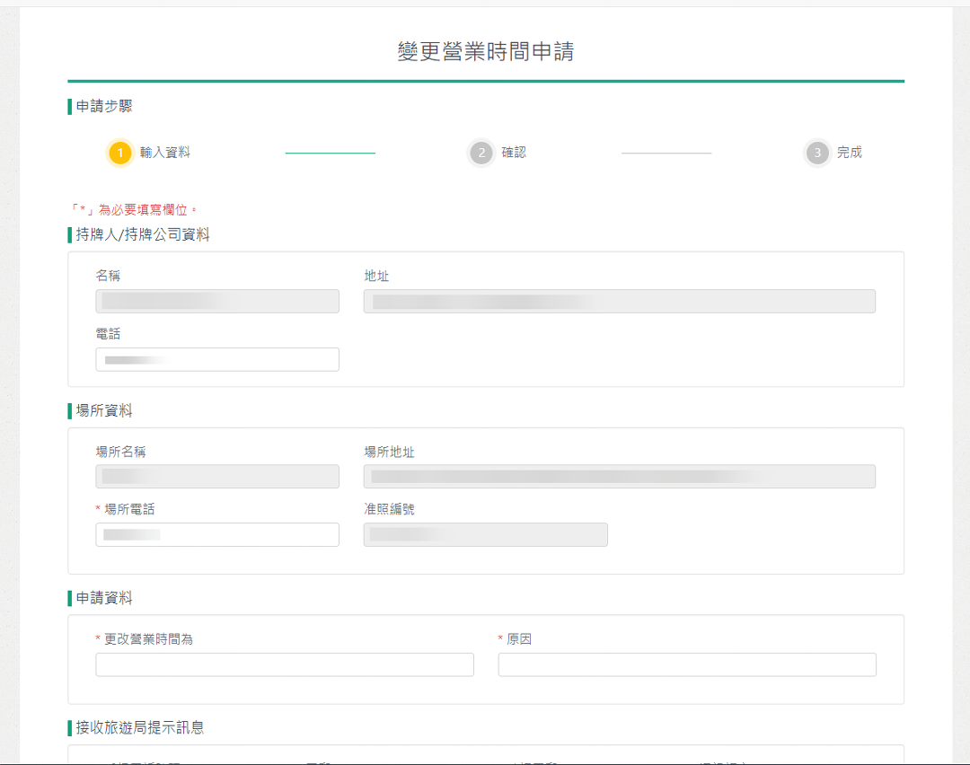Click the 准照編號 field
This screenshot has width=970, height=765.
[x=485, y=535]
